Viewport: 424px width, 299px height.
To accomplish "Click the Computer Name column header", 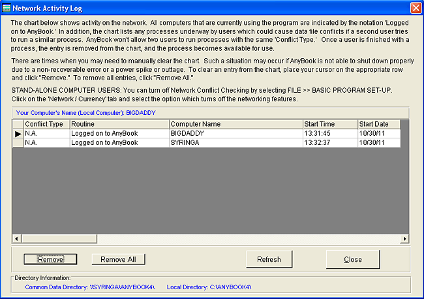I will click(235, 124).
